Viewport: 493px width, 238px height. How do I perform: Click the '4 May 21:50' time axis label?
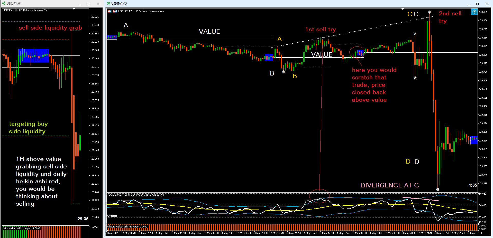(442, 233)
